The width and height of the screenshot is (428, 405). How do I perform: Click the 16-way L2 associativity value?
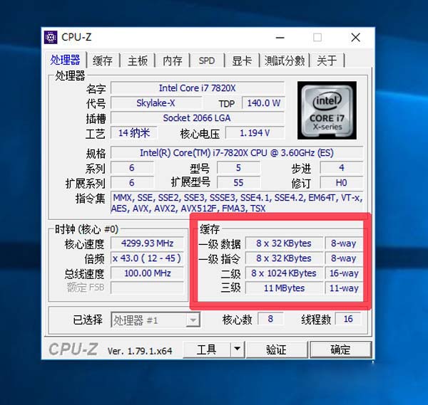pos(344,273)
